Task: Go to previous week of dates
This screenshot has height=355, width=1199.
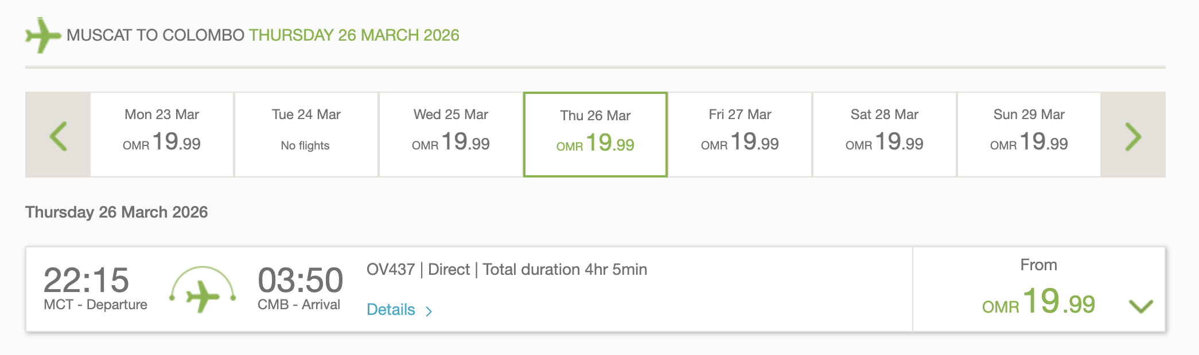Action: tap(58, 135)
